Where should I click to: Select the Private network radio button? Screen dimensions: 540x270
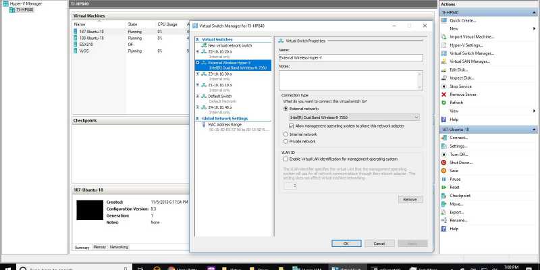[286, 142]
